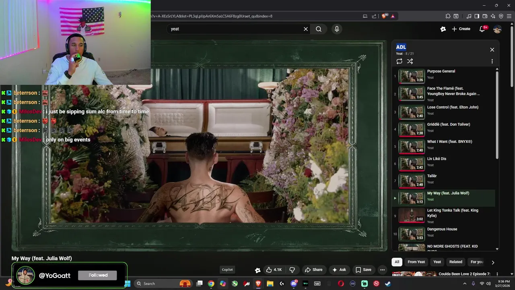Open the music note playlist icon in toolbar
The image size is (515, 290).
(469, 16)
